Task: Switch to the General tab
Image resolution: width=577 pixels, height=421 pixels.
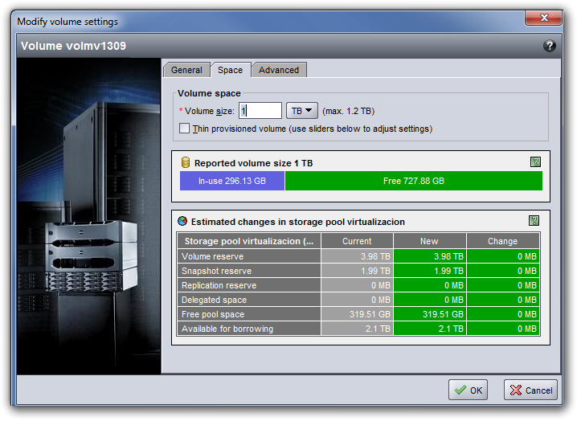Action: pyautogui.click(x=186, y=70)
